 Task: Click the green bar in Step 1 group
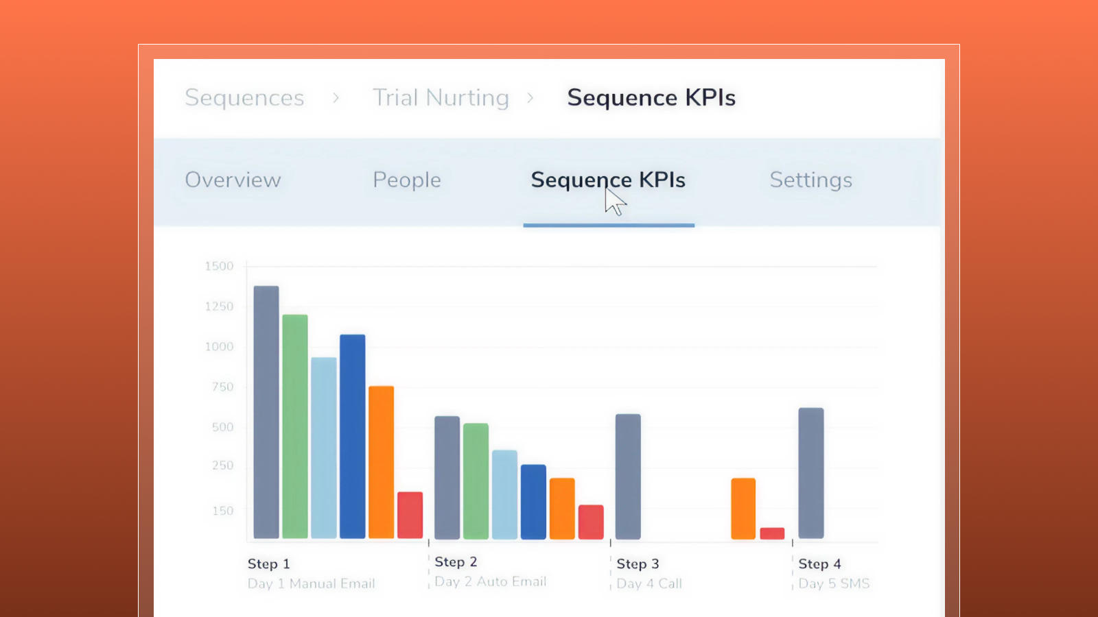[x=295, y=425]
